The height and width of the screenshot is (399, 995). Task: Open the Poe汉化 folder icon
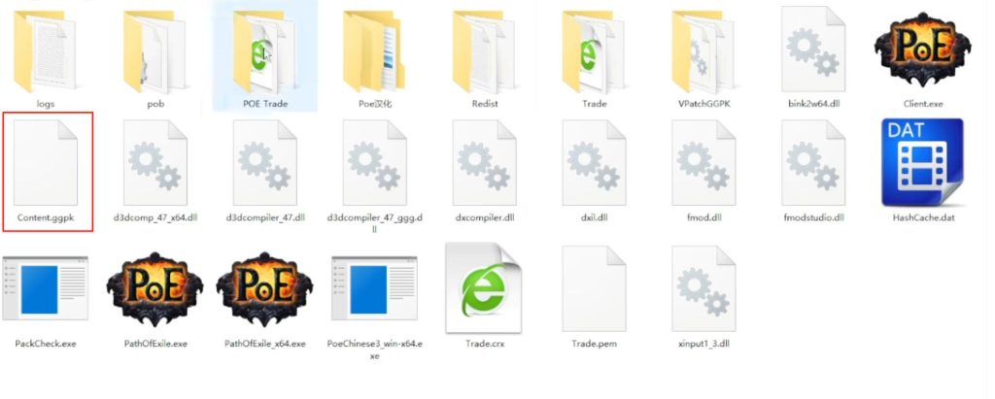click(x=374, y=50)
